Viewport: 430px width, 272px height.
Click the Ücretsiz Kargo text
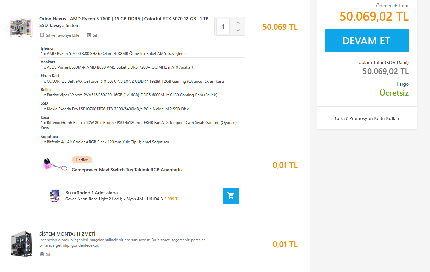click(x=394, y=93)
